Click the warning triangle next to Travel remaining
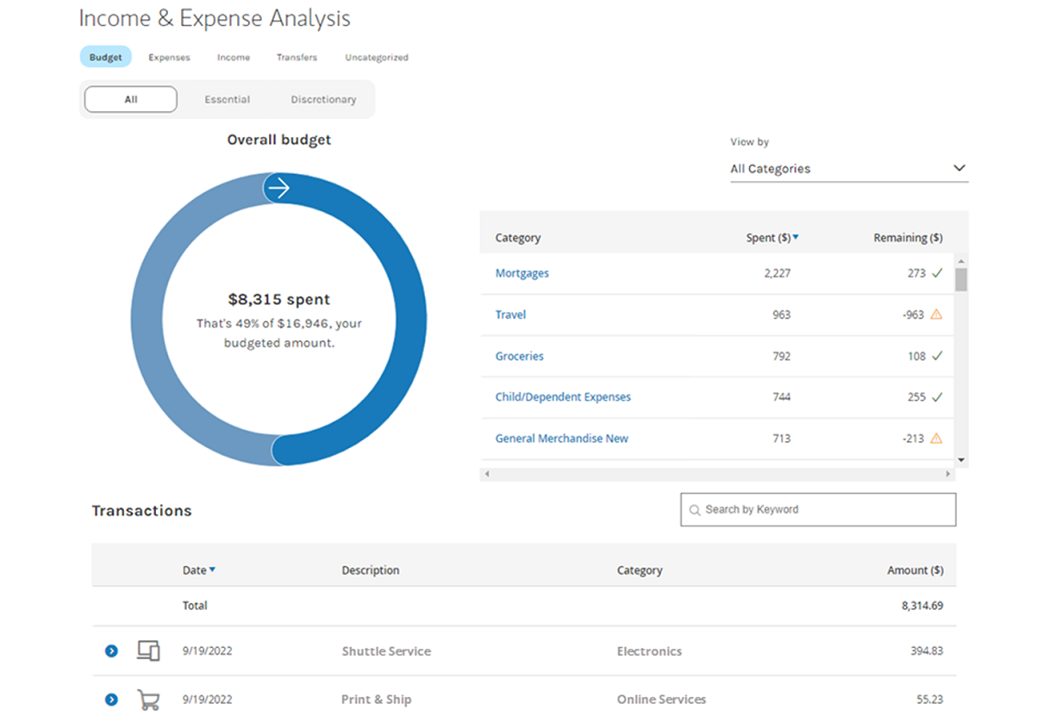Image resolution: width=1050 pixels, height=722 pixels. (x=939, y=314)
